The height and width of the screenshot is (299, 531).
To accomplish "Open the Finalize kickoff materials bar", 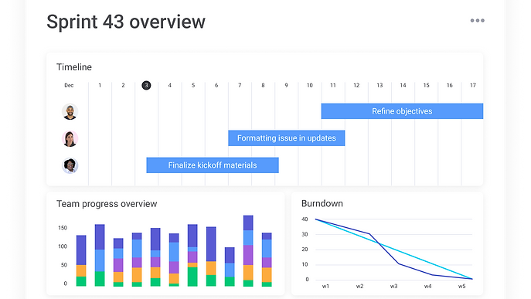I will pos(213,165).
